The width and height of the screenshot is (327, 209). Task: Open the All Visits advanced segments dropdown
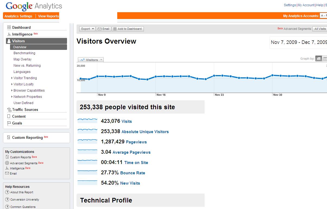(x=320, y=29)
